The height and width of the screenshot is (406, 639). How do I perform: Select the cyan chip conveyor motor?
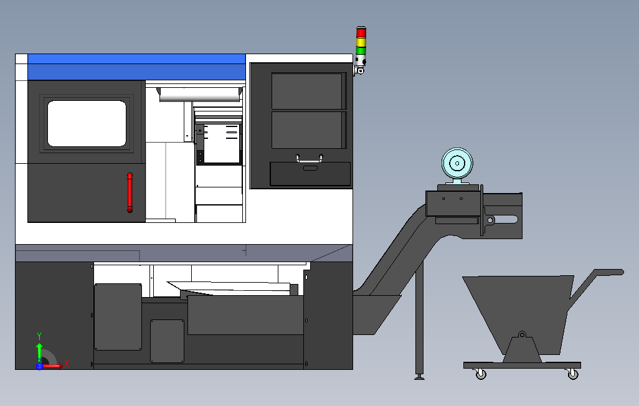(457, 165)
